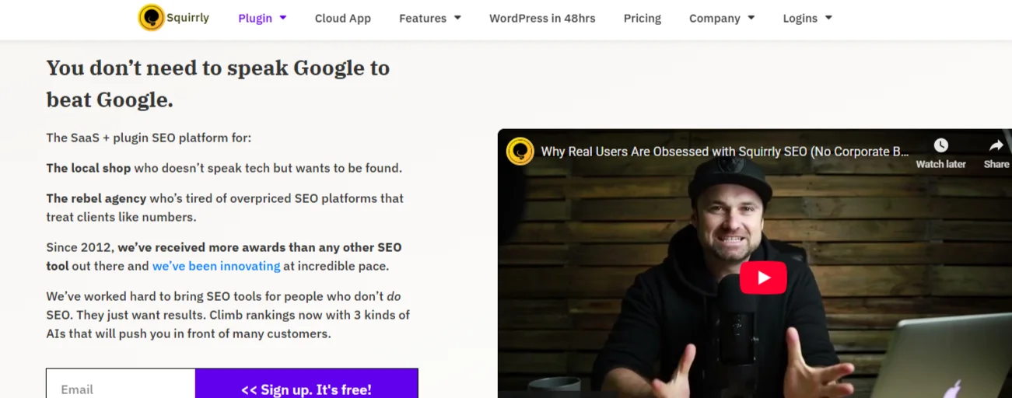1012x398 pixels.
Task: Open the Cloud App menu item
Action: (342, 18)
